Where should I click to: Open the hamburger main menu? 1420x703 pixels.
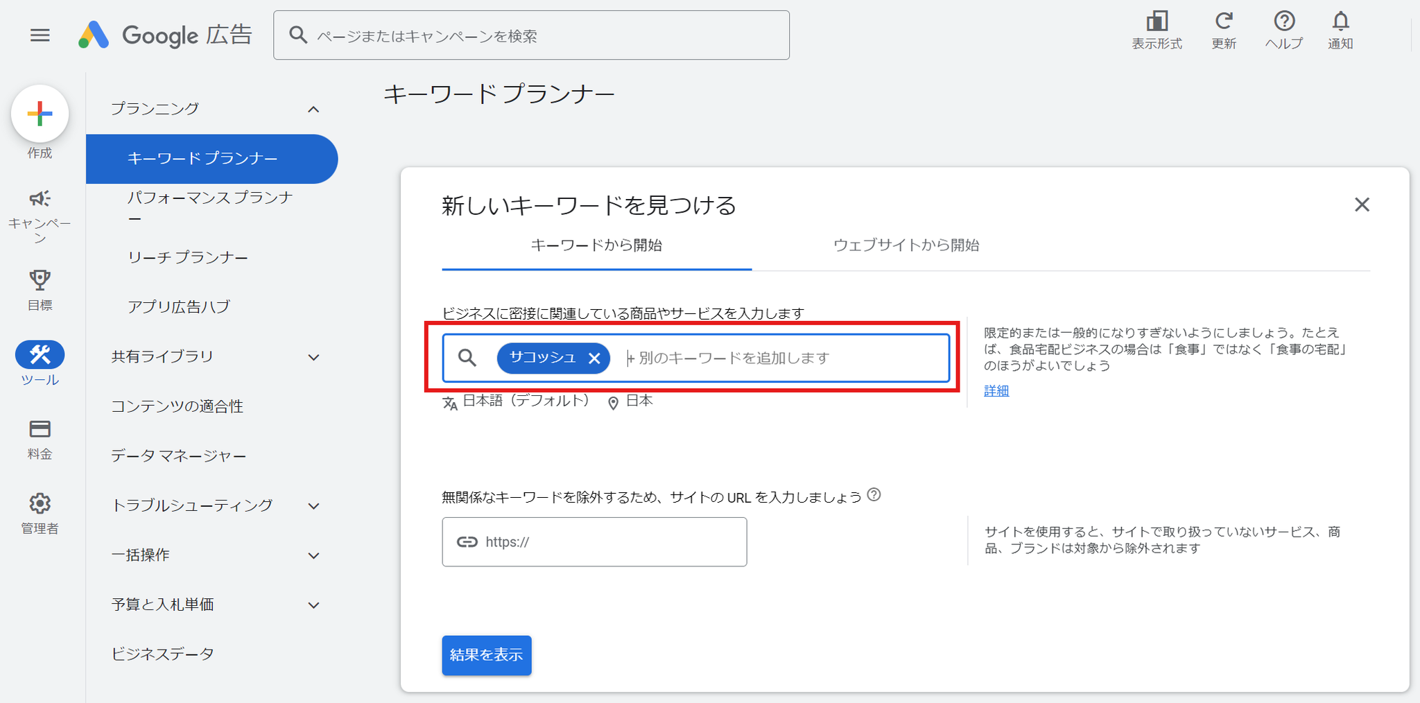pos(40,35)
